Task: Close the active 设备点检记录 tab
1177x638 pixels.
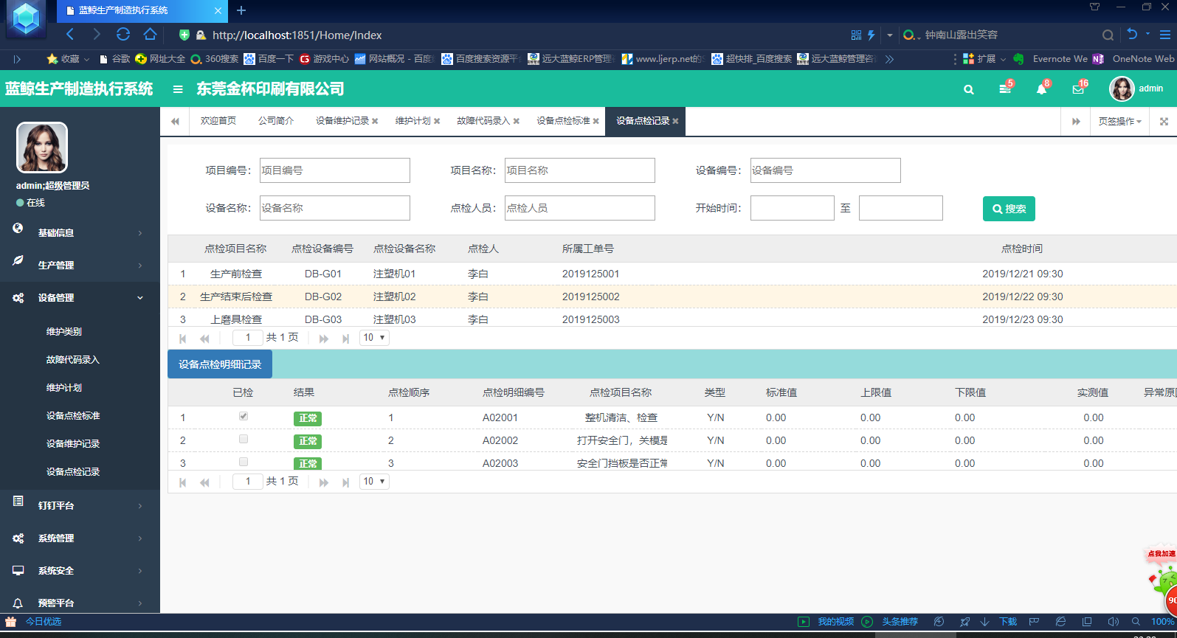Action: tap(675, 121)
